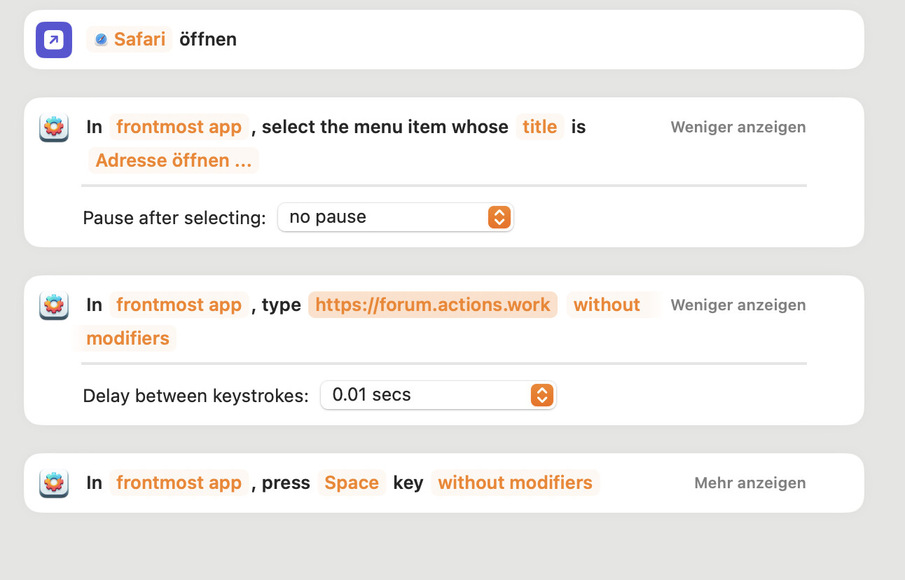905x580 pixels.
Task: Change 'frontmost app' in the press key action
Action: tap(179, 483)
